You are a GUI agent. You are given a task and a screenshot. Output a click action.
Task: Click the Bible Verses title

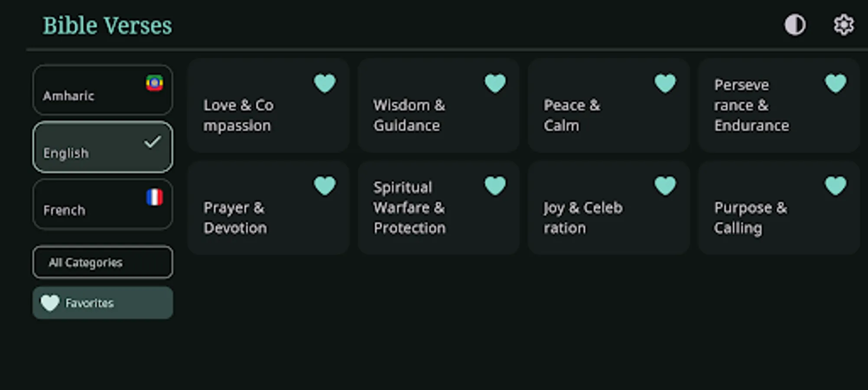107,25
